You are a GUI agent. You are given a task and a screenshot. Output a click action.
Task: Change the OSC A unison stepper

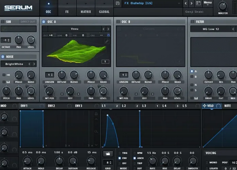[x=50, y=75]
